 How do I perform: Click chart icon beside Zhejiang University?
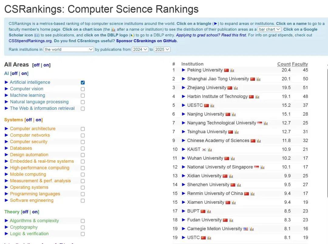click(236, 88)
